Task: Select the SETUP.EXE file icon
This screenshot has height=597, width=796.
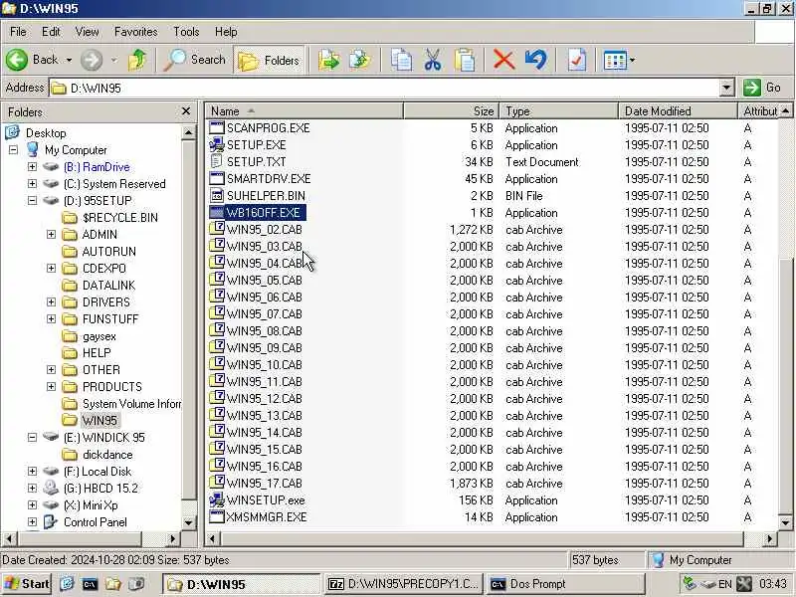Action: [x=217, y=144]
